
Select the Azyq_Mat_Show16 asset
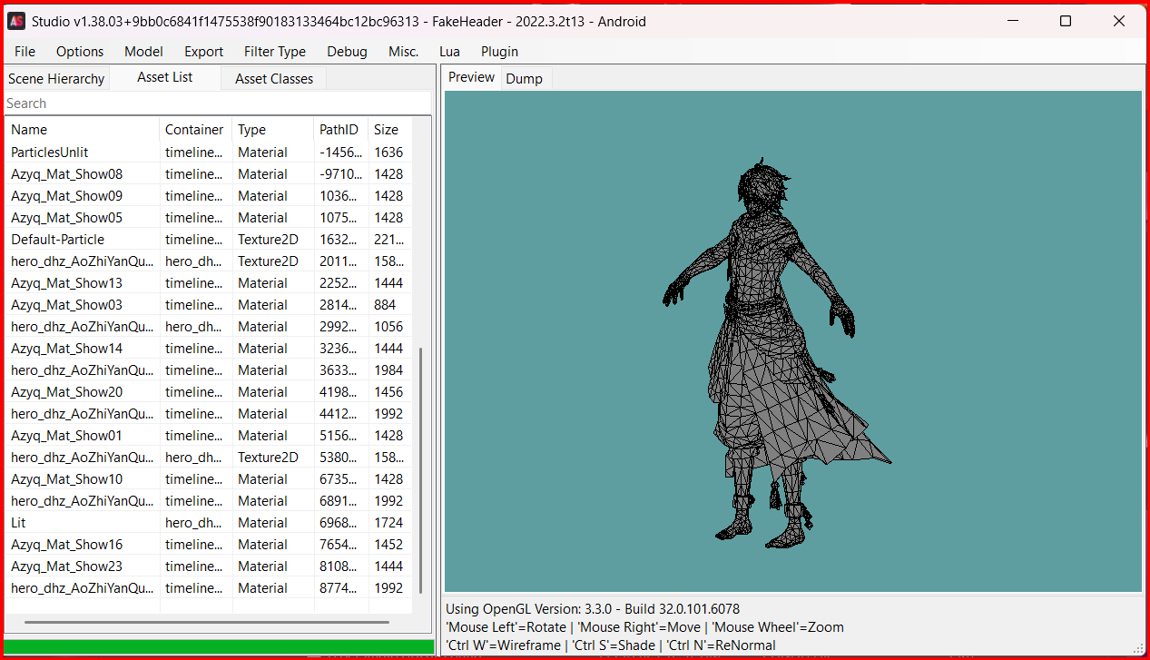[208, 545]
